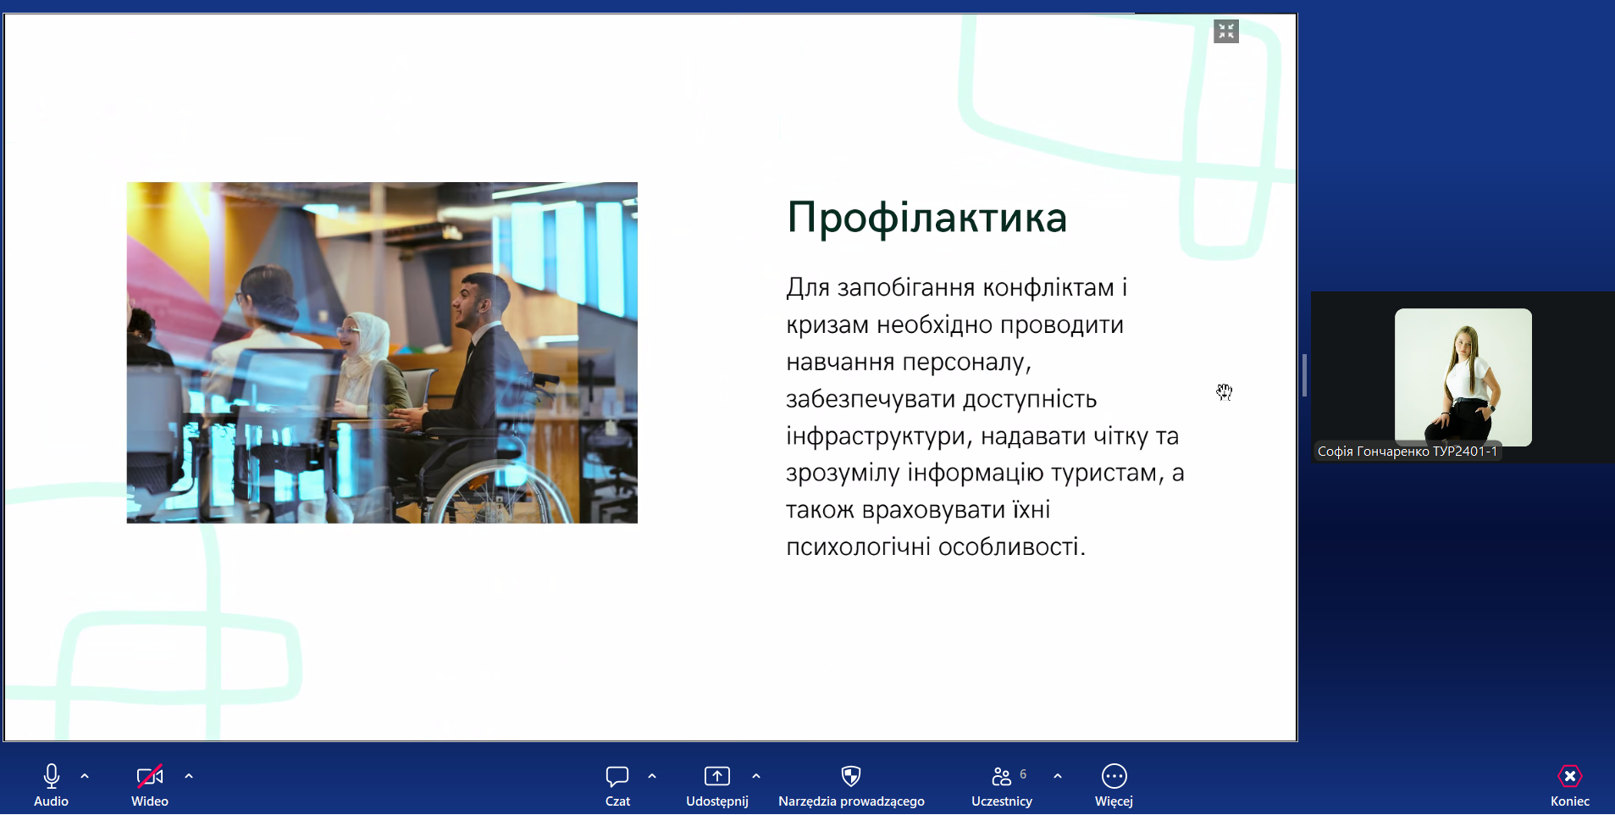The width and height of the screenshot is (1615, 815).
Task: Click the Профілактика slide heading
Action: coord(926,218)
